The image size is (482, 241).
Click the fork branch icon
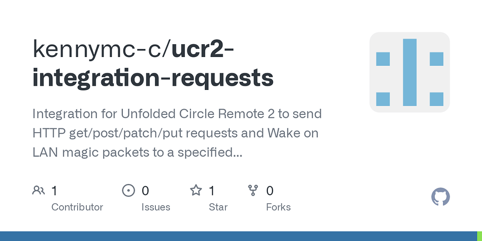[x=253, y=191]
